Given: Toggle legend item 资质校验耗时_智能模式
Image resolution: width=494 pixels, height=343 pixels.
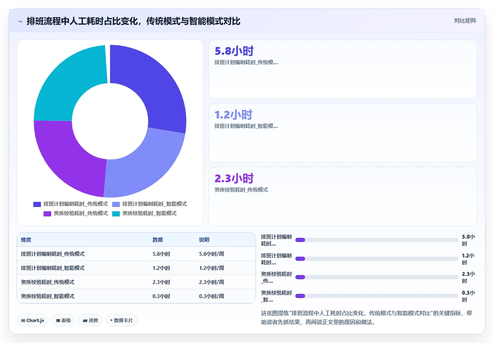Looking at the screenshot, I should click(x=144, y=213).
